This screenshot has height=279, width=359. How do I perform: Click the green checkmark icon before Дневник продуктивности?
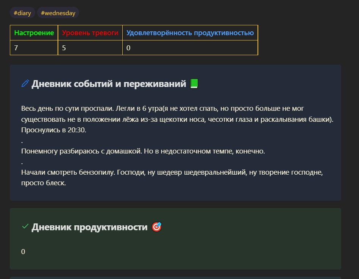pyautogui.click(x=25, y=226)
